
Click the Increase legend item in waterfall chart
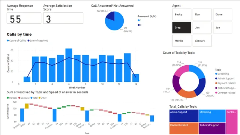(12, 98)
